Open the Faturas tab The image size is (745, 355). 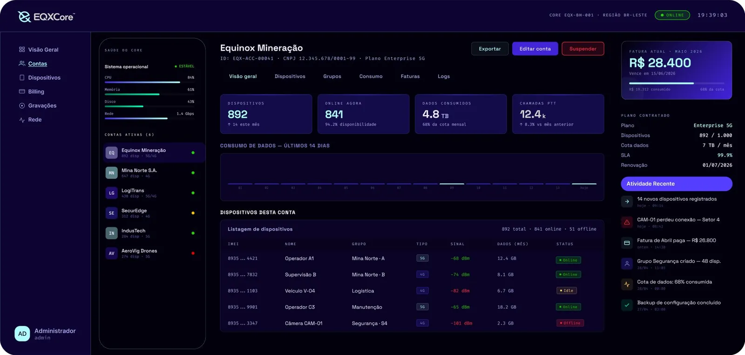tap(410, 76)
